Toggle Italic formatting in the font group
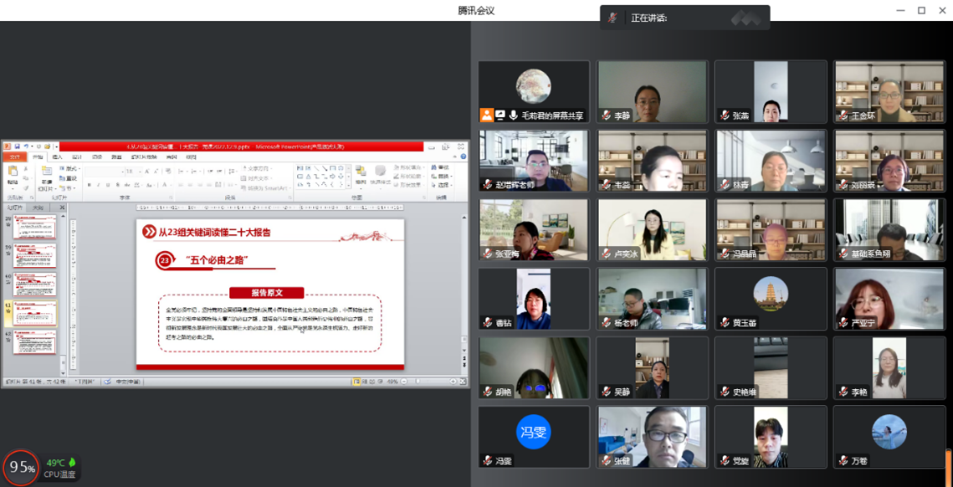 tap(98, 185)
